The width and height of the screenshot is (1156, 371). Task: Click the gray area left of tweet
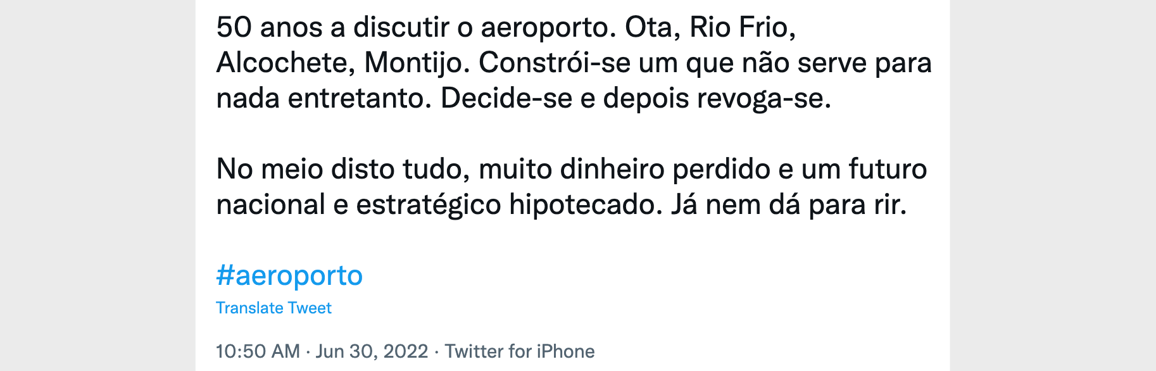pyautogui.click(x=97, y=185)
